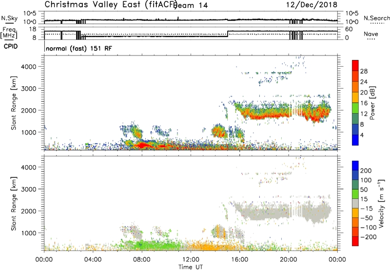Image resolution: width=390 pixels, height=270 pixels.
Task: Click the gray 2000 km velocity band near 18:00
Action: [x=264, y=212]
